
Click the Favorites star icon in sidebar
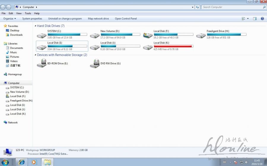click(x=5, y=26)
